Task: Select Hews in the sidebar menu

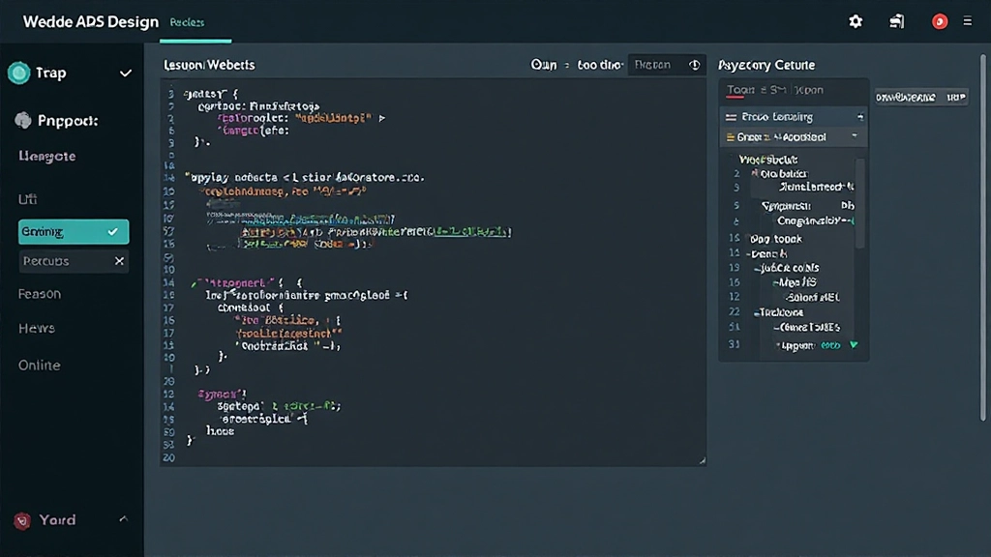Action: pos(36,328)
